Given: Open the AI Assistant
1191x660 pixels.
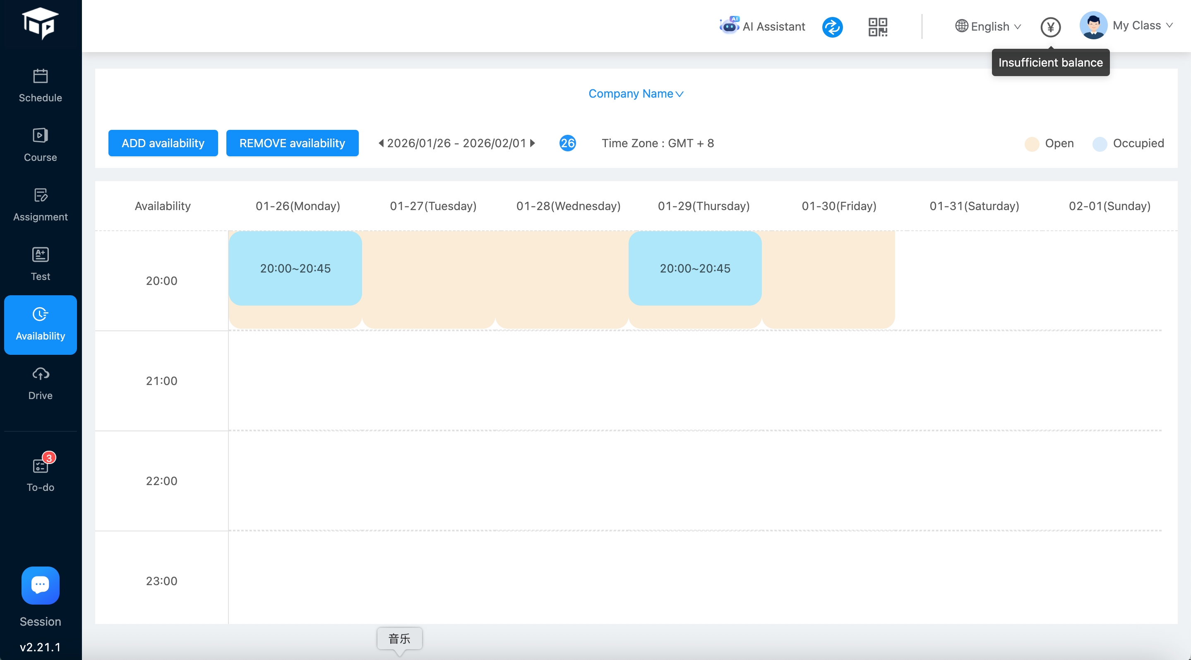Looking at the screenshot, I should tap(763, 26).
